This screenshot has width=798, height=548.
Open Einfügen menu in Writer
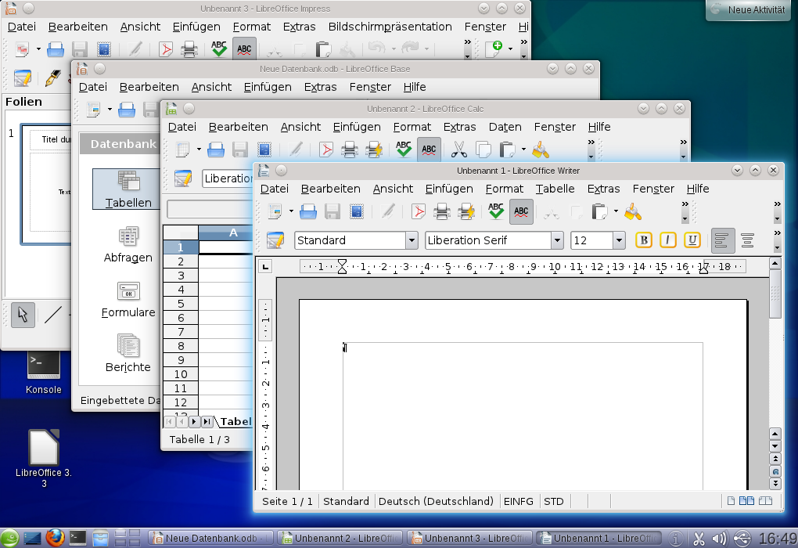pos(449,189)
